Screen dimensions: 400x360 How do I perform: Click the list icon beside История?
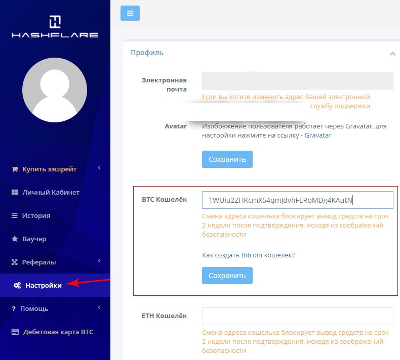(x=15, y=215)
